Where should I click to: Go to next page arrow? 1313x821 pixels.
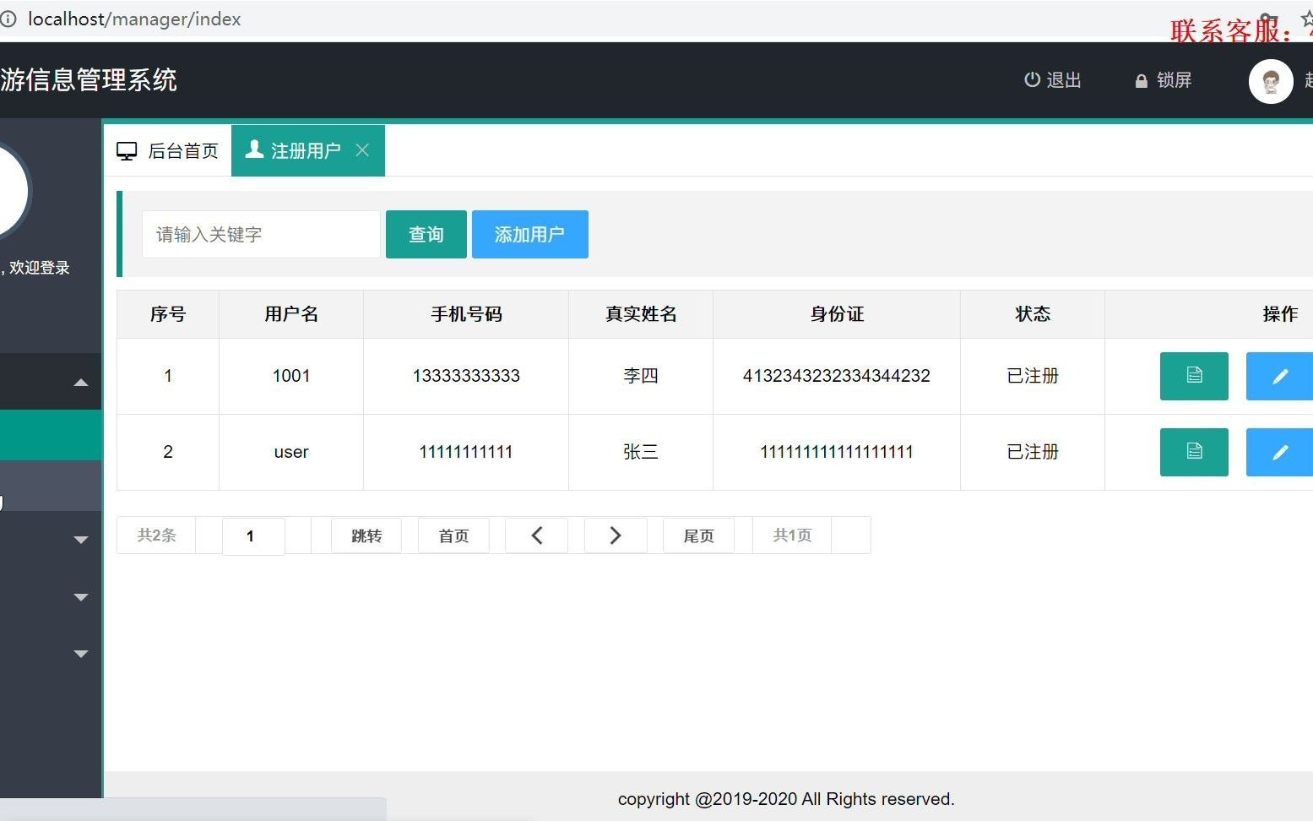(616, 536)
